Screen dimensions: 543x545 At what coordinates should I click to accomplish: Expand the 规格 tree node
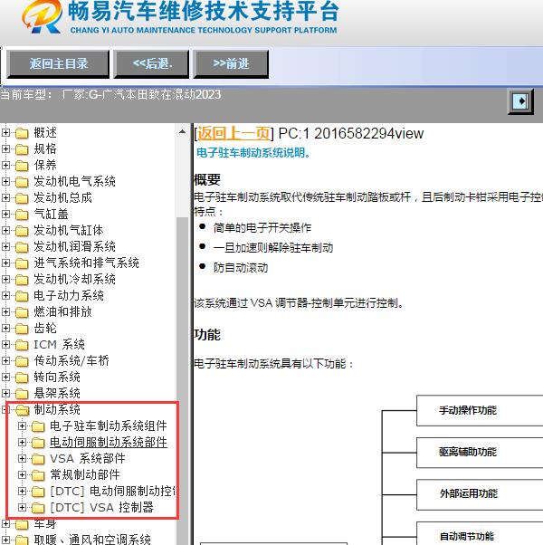[5, 148]
